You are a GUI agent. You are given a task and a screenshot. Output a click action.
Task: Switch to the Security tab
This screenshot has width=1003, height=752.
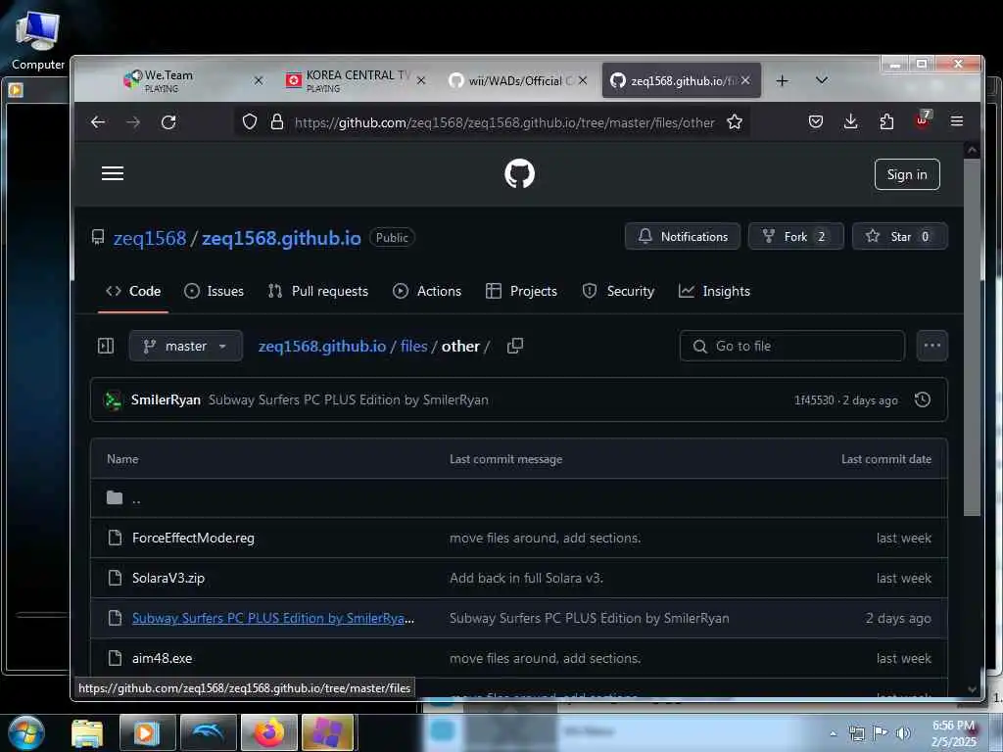pos(618,291)
